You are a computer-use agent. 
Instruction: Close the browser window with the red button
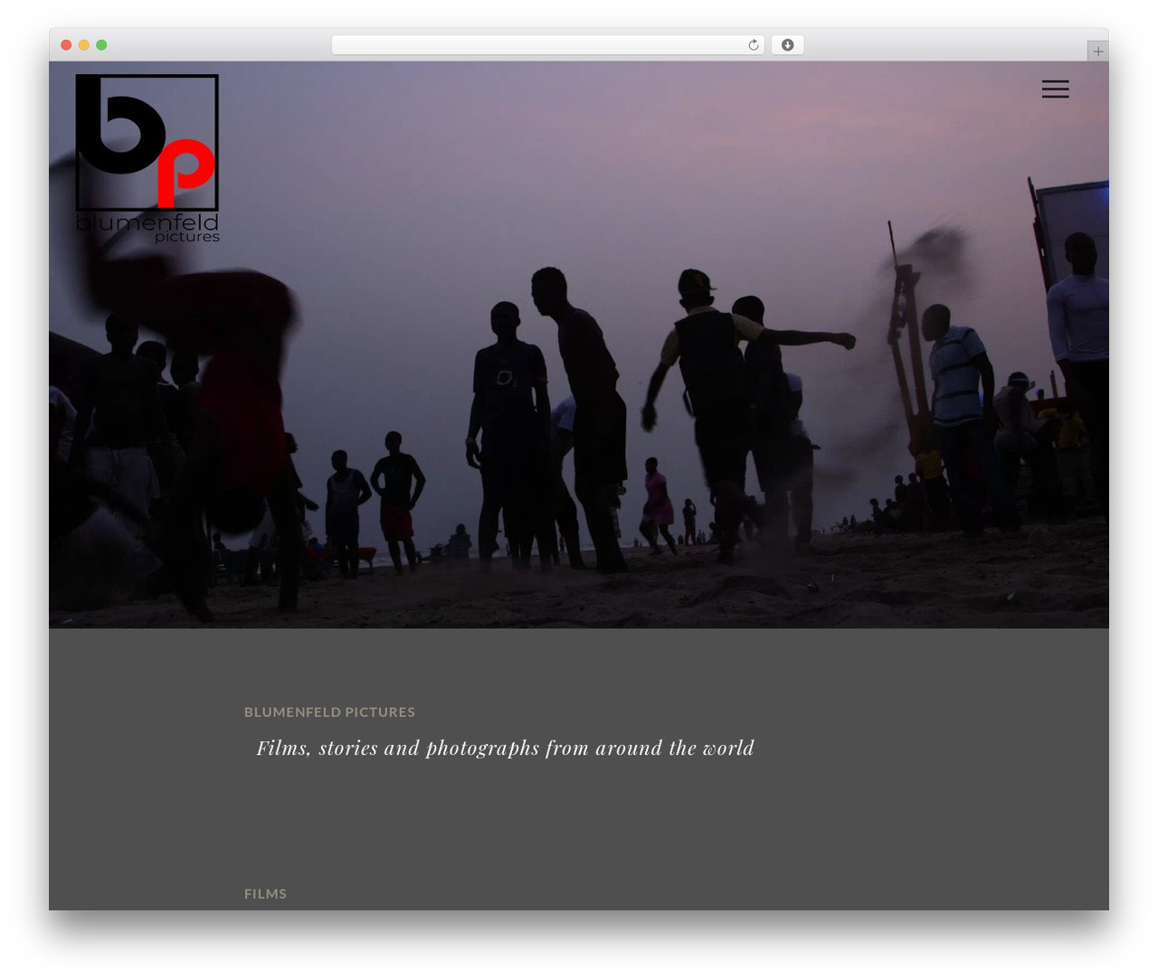click(66, 45)
